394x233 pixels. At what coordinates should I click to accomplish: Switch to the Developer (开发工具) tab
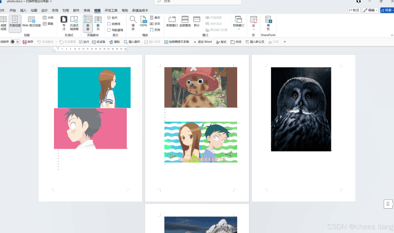click(111, 11)
